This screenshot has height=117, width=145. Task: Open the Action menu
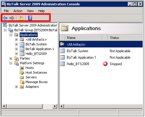click(x=18, y=11)
